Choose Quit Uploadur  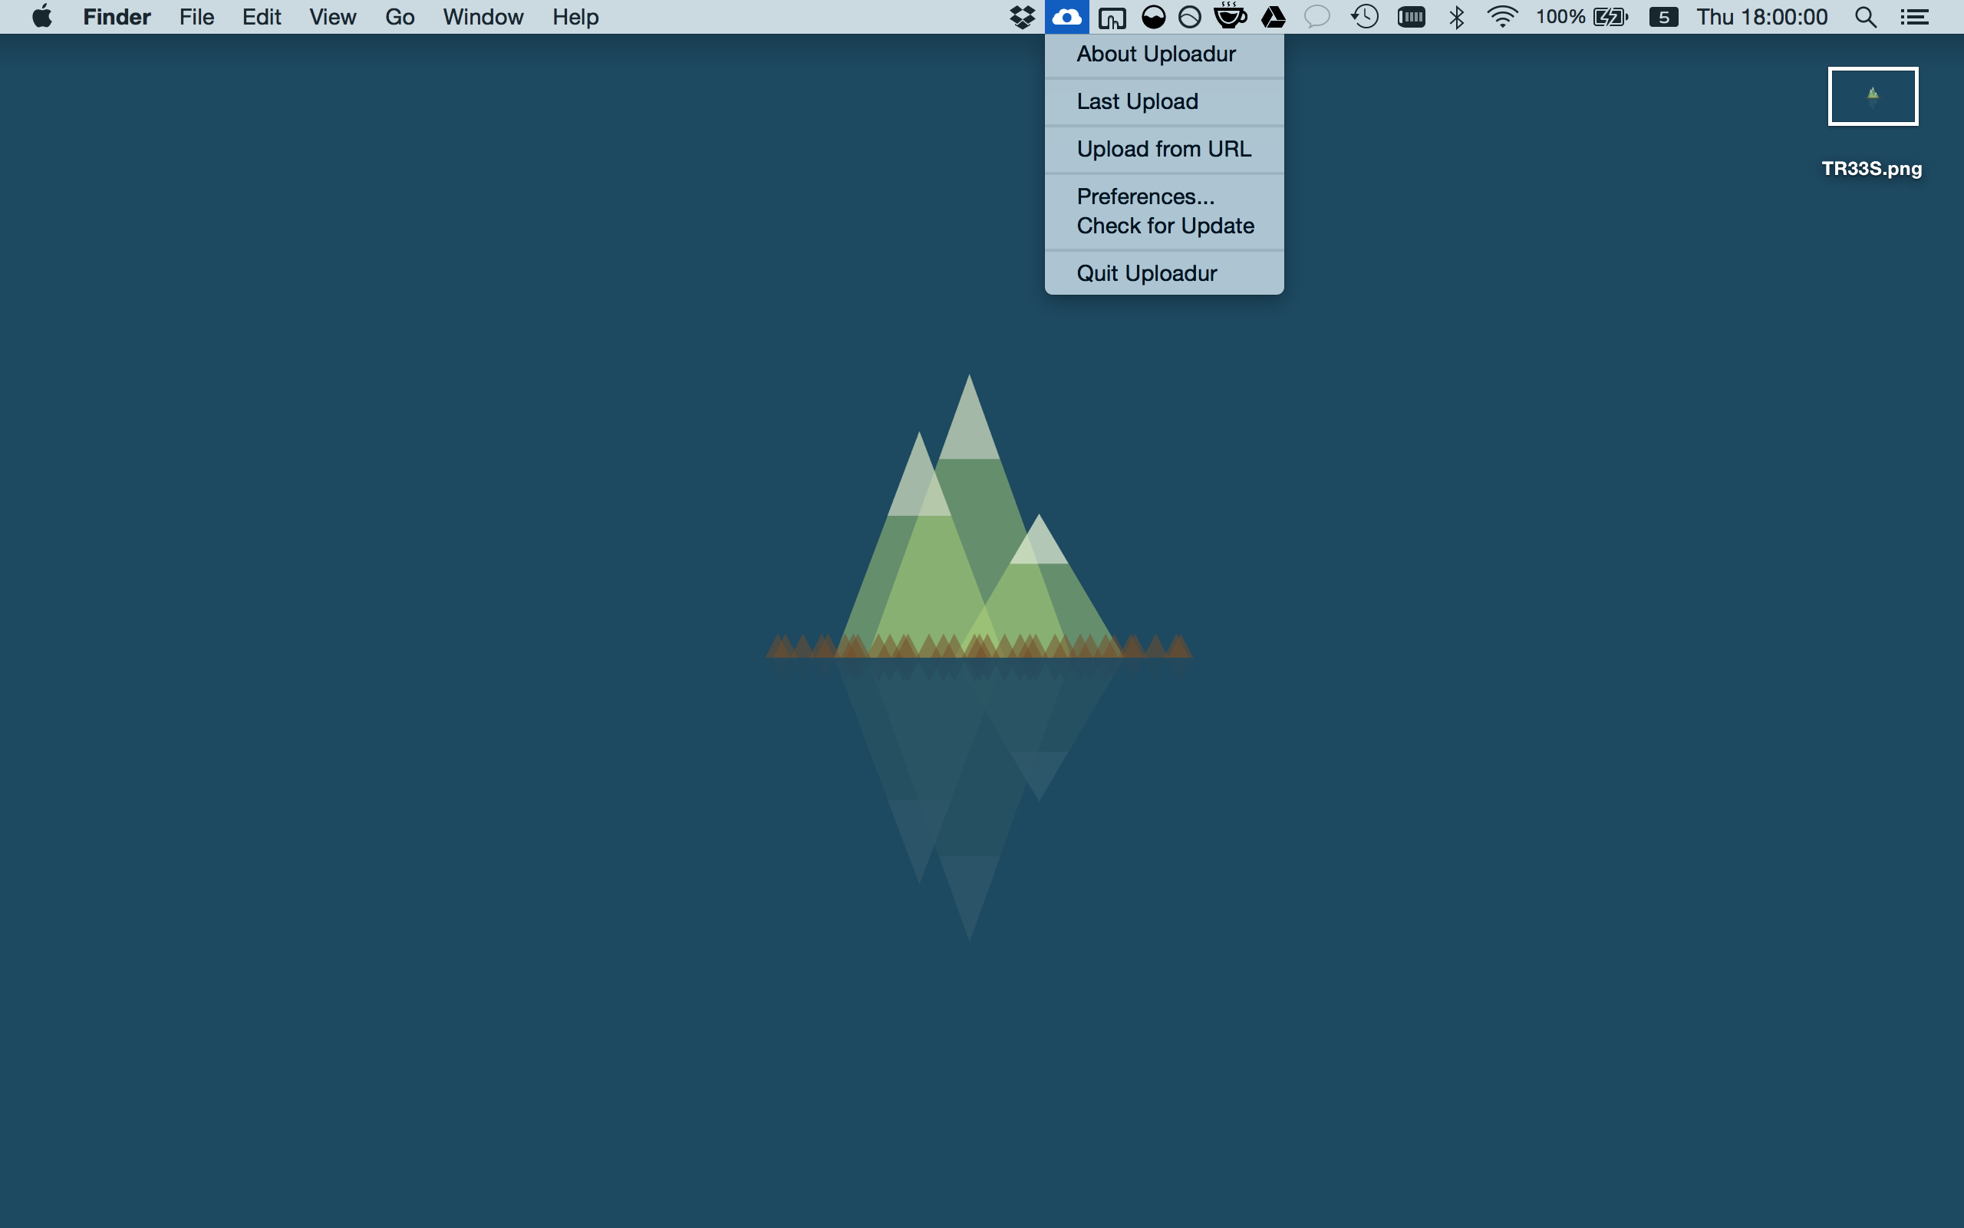(x=1146, y=274)
